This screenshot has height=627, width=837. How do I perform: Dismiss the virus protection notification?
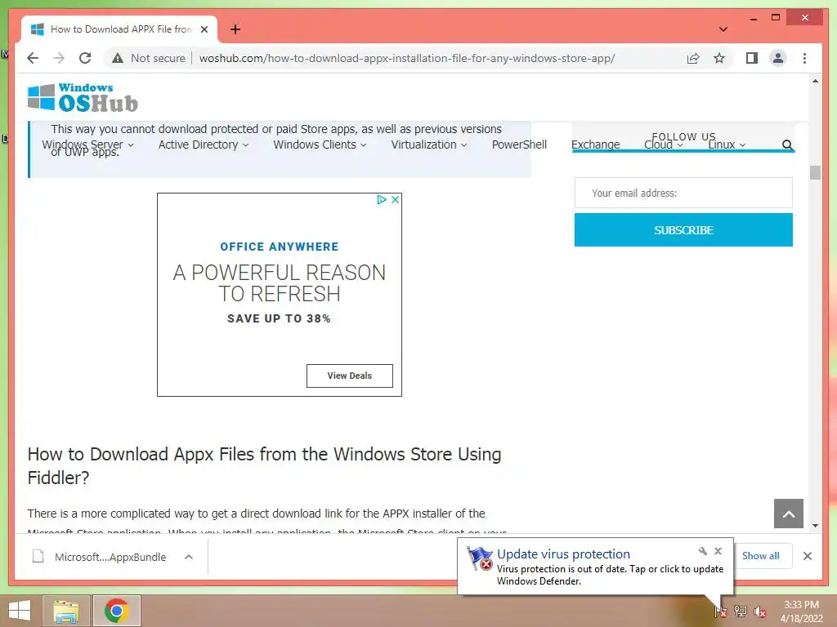click(718, 551)
